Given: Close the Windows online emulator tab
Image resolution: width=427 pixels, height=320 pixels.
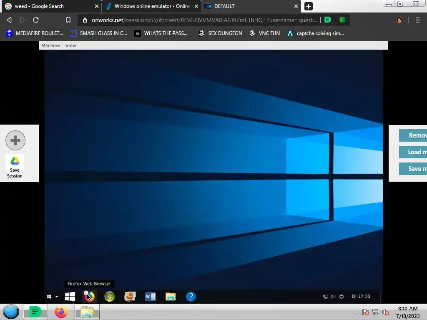Looking at the screenshot, I should [196, 6].
